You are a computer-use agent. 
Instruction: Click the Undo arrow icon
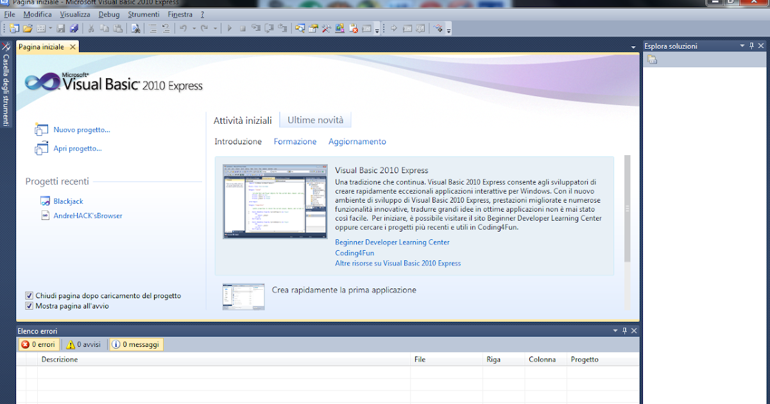point(184,28)
